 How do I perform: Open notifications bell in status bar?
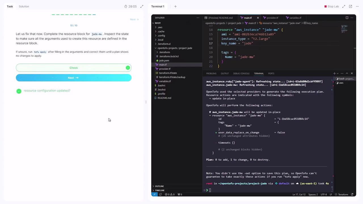(352, 194)
